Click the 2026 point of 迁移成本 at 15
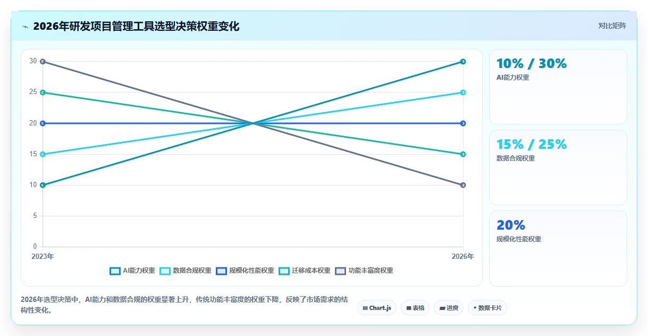648x336 pixels. 463,154
